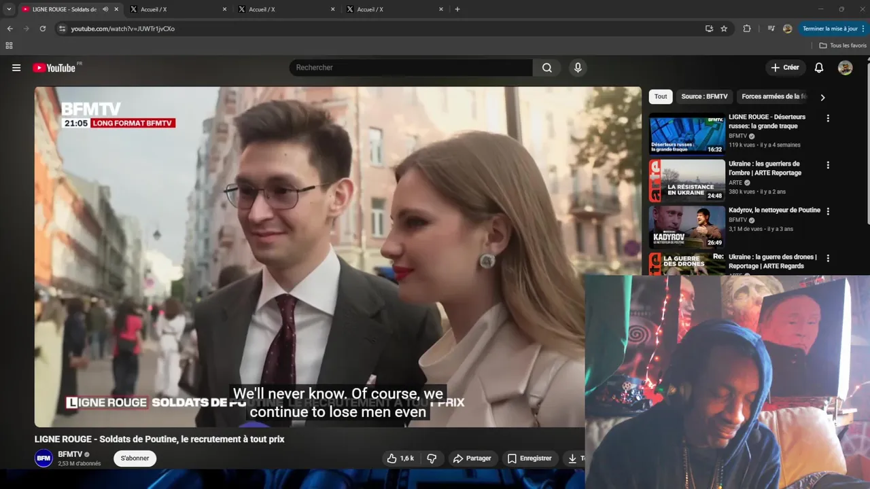
Task: Click the search magnifier button
Action: [x=547, y=67]
